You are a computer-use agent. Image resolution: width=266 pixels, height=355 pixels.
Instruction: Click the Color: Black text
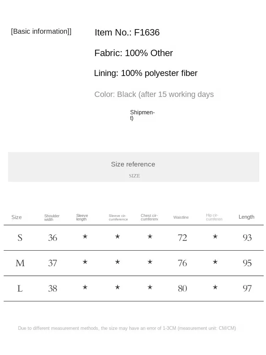(x=154, y=94)
